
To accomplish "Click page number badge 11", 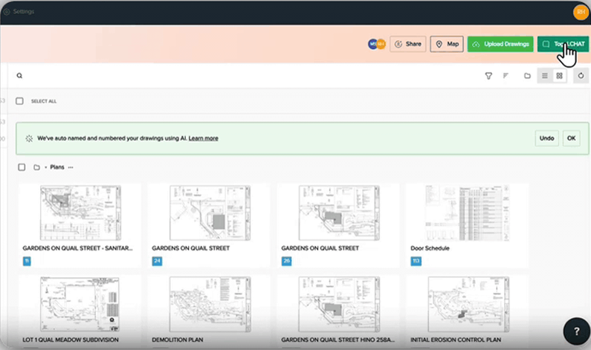I will tap(27, 261).
